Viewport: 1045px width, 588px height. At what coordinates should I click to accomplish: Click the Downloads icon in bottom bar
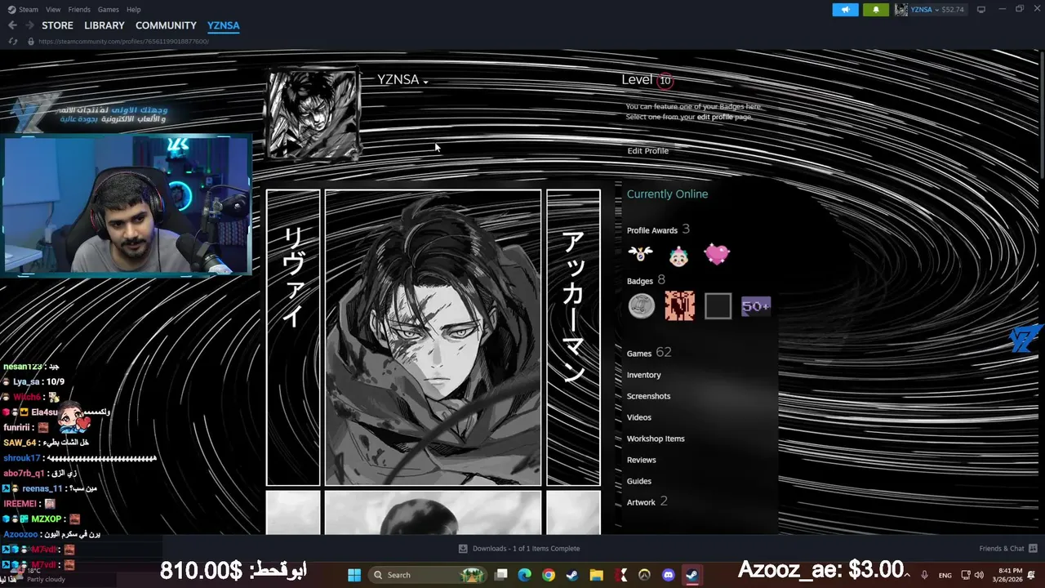click(463, 549)
